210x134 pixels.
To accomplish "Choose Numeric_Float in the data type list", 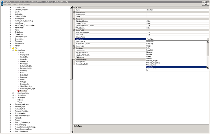I will (x=176, y=65).
